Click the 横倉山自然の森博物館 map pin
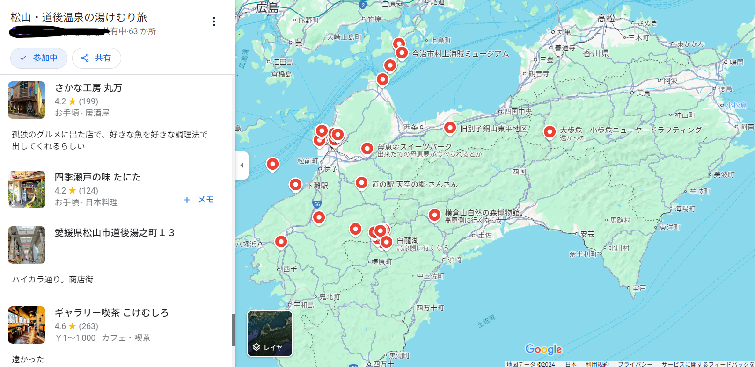Image resolution: width=755 pixels, height=367 pixels. coord(435,216)
